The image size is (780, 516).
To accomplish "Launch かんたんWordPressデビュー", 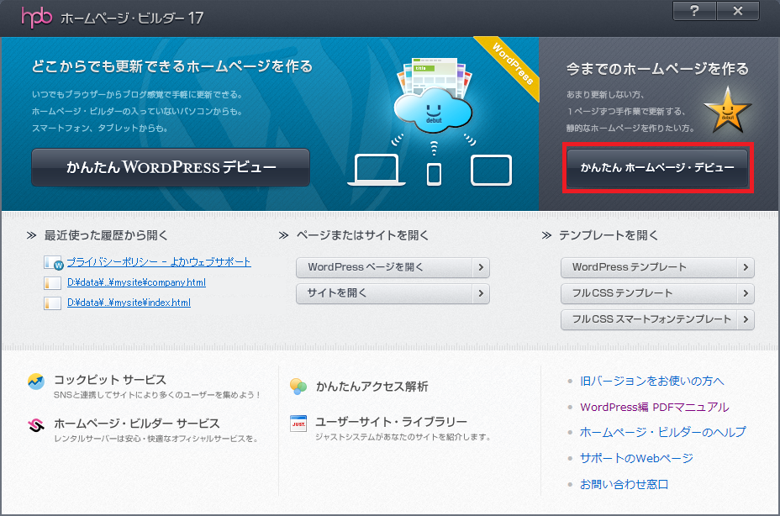I will click(x=171, y=167).
